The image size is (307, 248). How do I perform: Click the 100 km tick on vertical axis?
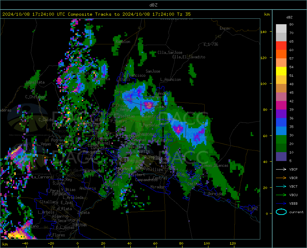click(264, 84)
